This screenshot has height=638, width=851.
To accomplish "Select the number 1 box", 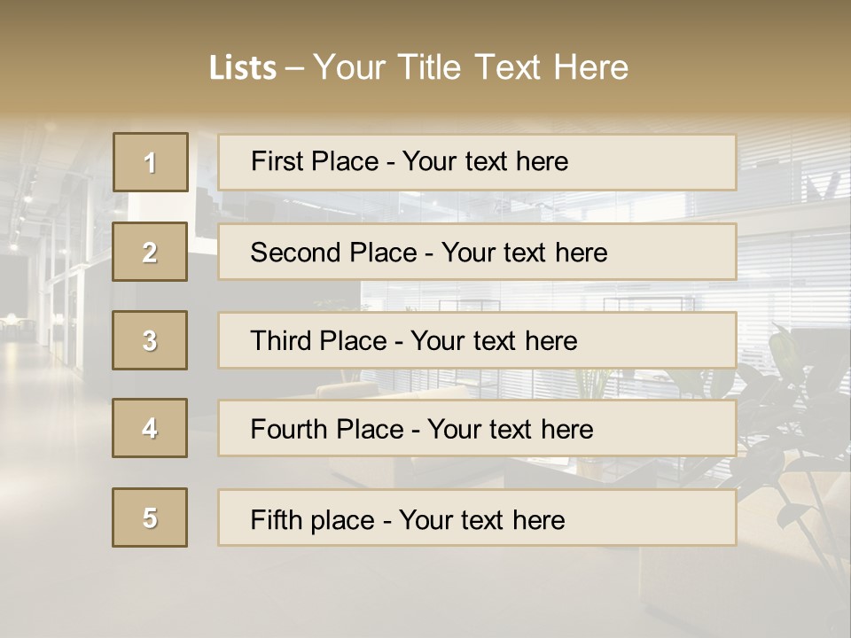I will (x=151, y=162).
